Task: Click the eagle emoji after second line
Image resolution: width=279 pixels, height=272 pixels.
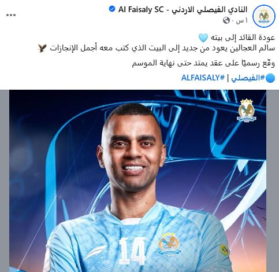Action: pyautogui.click(x=42, y=48)
